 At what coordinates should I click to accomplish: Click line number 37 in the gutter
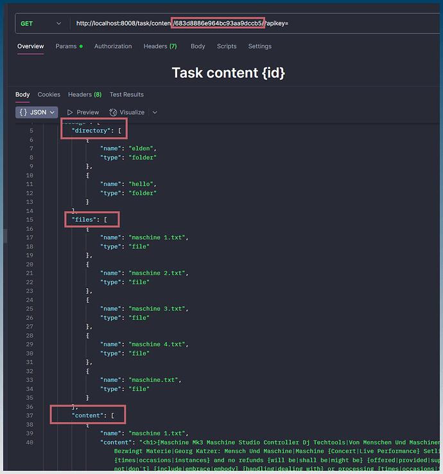(30, 415)
